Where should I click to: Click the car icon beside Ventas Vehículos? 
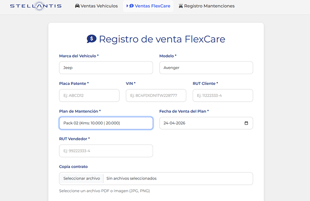point(77,6)
